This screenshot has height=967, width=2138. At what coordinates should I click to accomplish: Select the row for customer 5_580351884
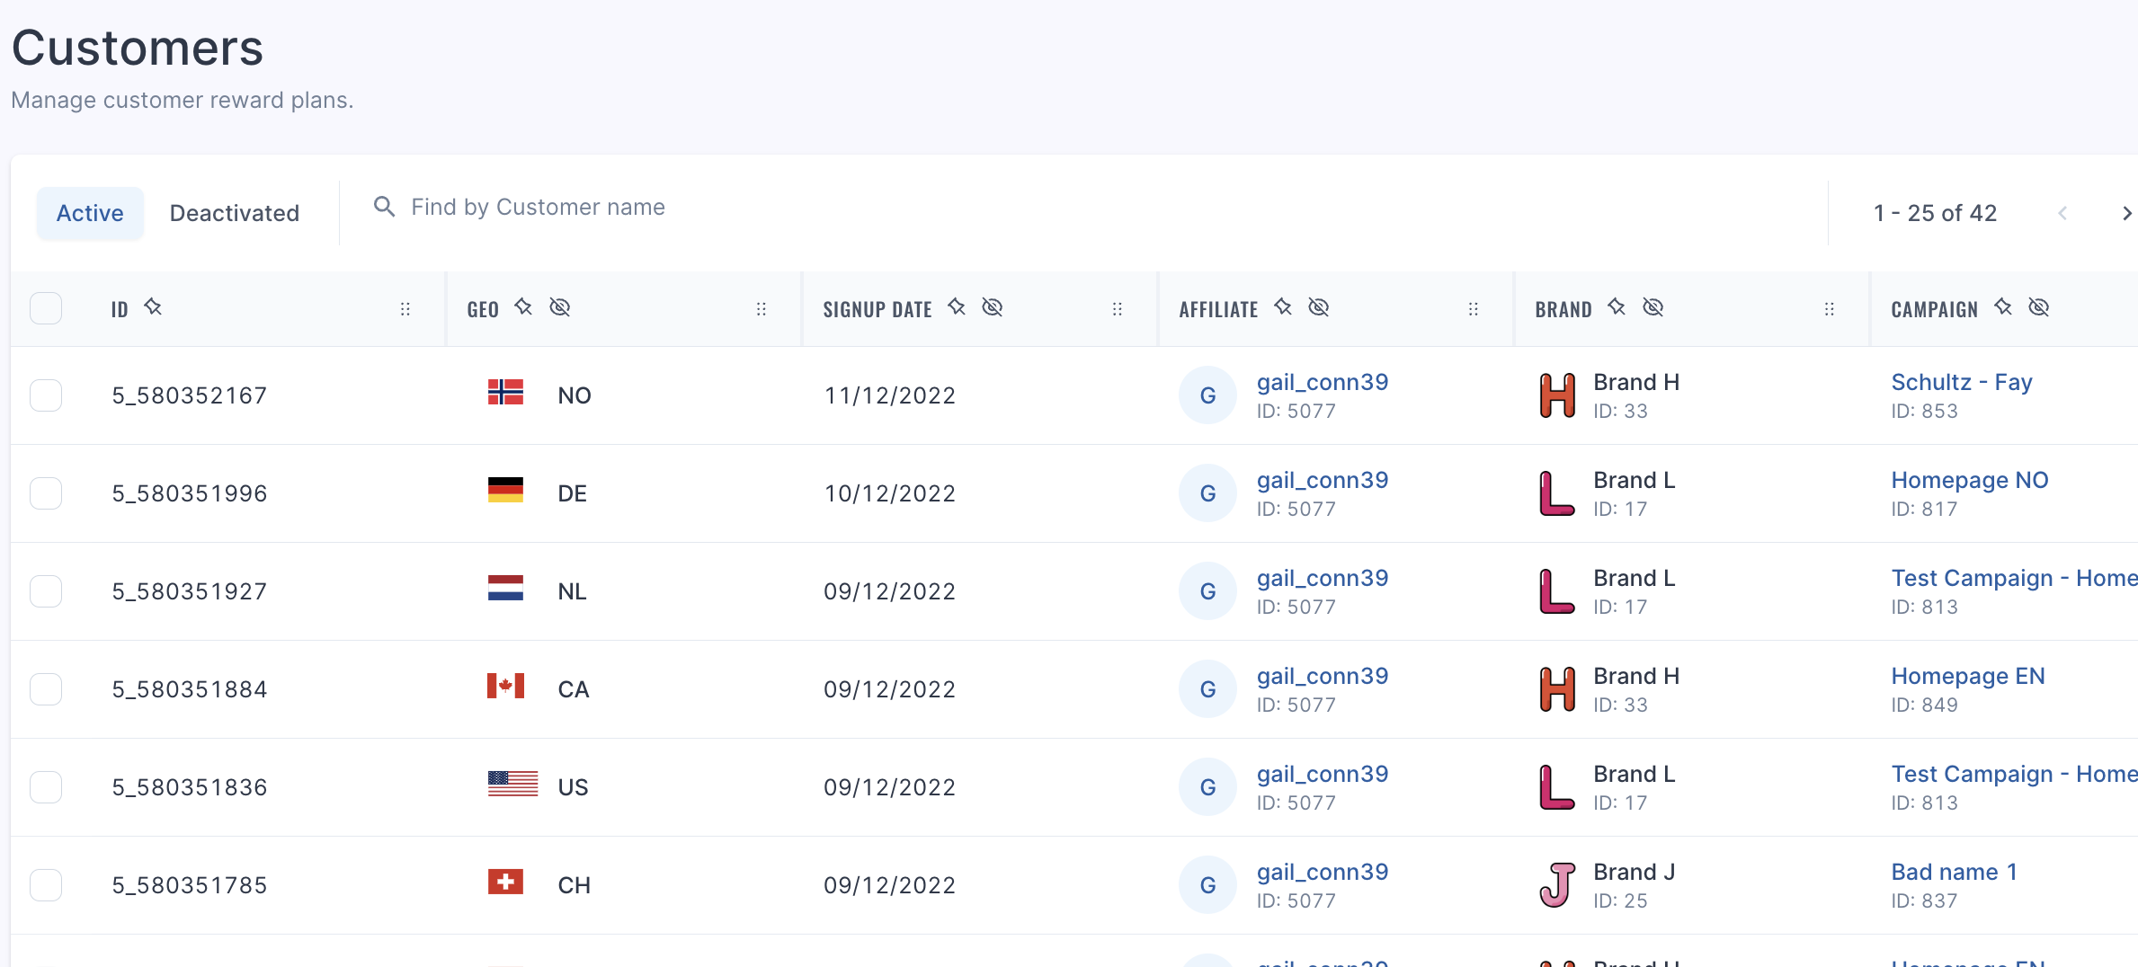(x=46, y=689)
